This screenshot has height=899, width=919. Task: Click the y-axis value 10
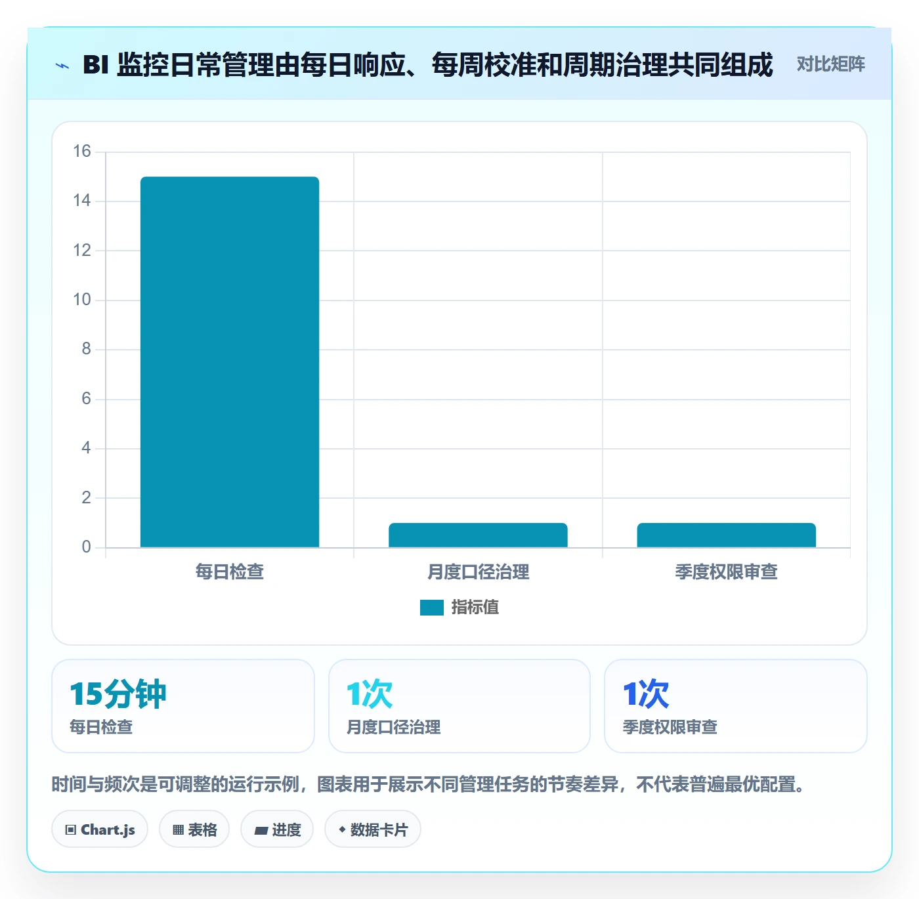click(x=82, y=300)
